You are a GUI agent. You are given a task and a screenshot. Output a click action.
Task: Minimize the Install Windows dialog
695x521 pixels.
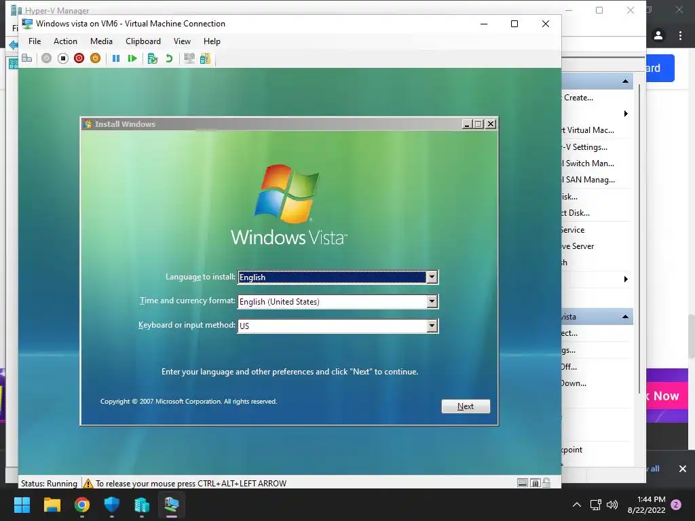pos(467,124)
